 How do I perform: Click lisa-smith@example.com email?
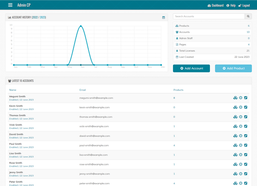point(93,155)
